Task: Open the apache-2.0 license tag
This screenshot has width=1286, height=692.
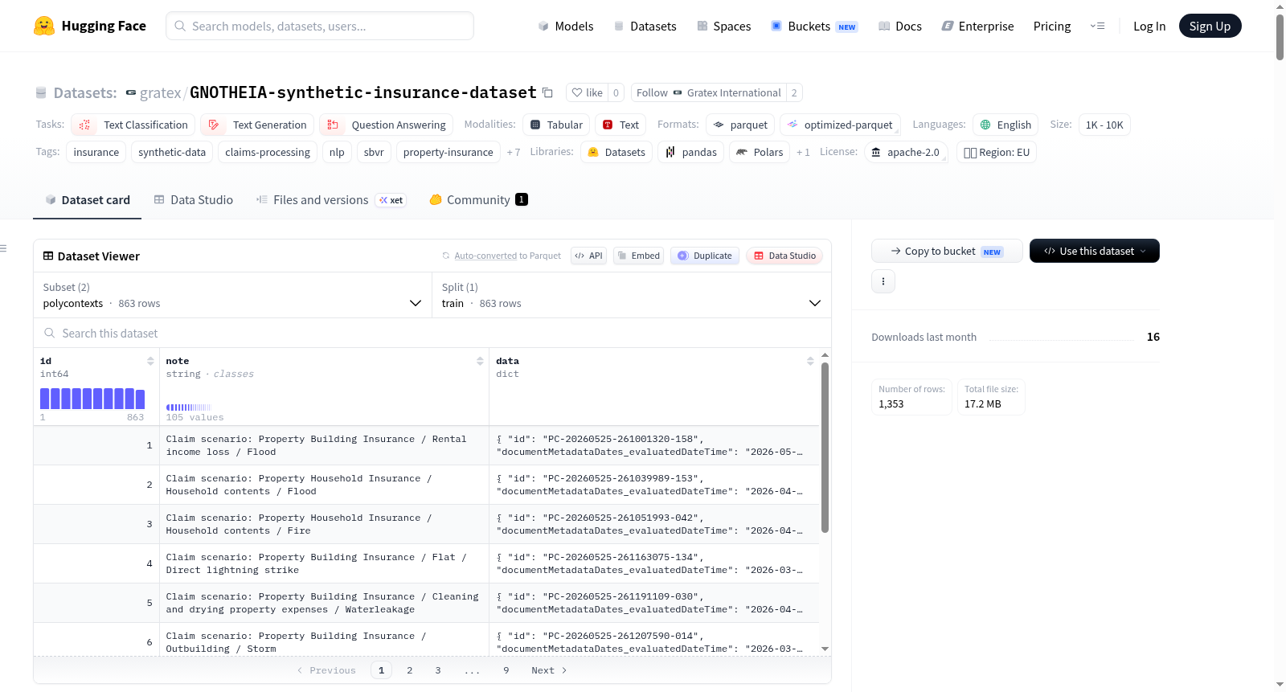Action: point(906,152)
